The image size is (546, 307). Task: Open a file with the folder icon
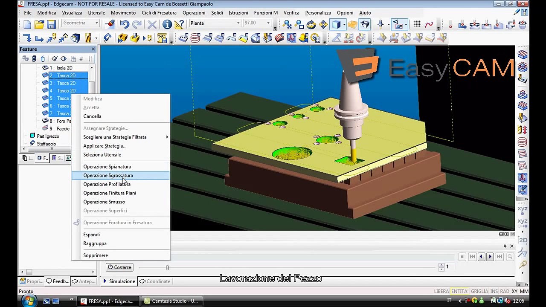click(x=39, y=24)
